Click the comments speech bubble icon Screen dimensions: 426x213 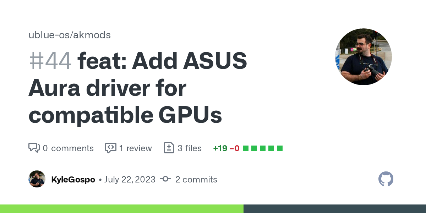click(34, 148)
